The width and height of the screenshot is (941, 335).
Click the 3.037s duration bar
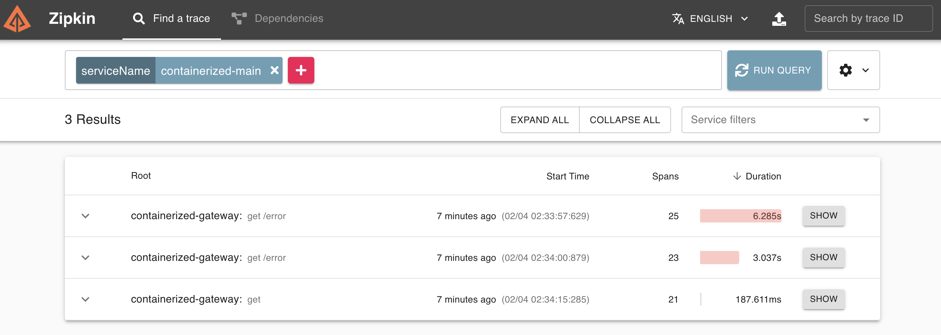(719, 258)
